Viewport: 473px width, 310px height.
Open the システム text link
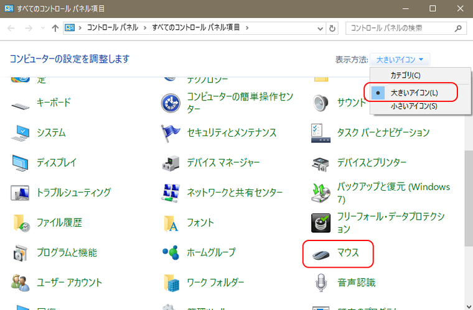51,133
